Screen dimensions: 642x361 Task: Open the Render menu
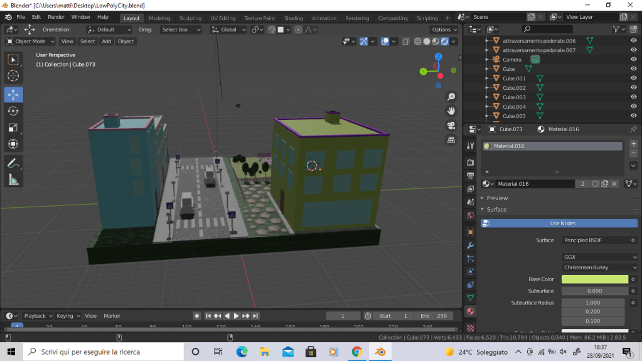[56, 17]
